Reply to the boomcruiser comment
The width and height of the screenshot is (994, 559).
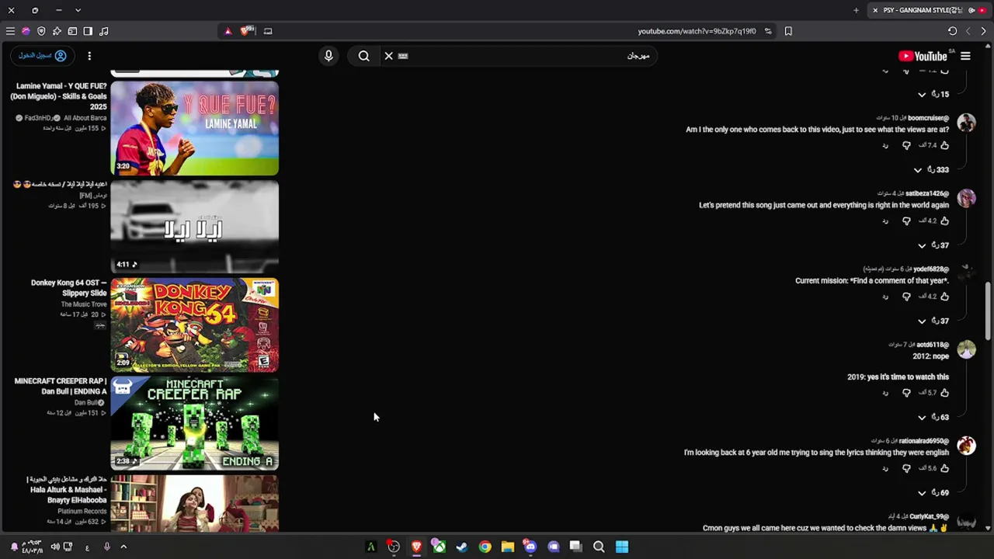click(885, 145)
